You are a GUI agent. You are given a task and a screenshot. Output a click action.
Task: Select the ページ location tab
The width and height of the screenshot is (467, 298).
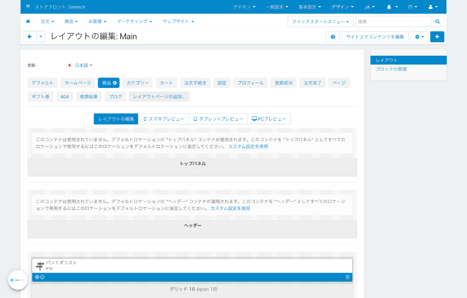pos(339,83)
